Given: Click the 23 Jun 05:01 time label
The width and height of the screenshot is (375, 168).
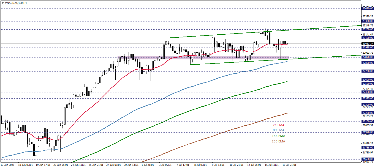Looking at the screenshot, I should 61,165.
